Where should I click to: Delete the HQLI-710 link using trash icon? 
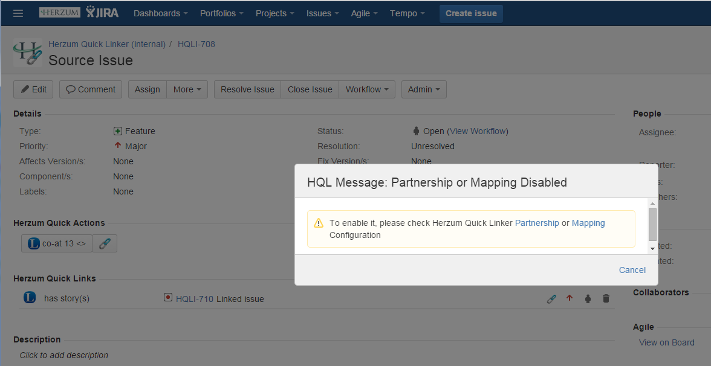(606, 298)
